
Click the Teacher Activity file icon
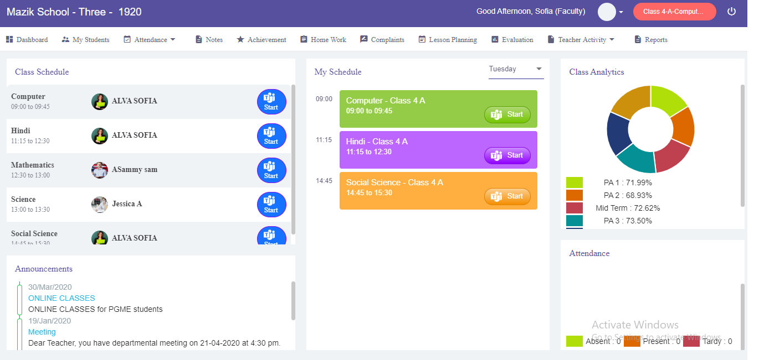(551, 39)
